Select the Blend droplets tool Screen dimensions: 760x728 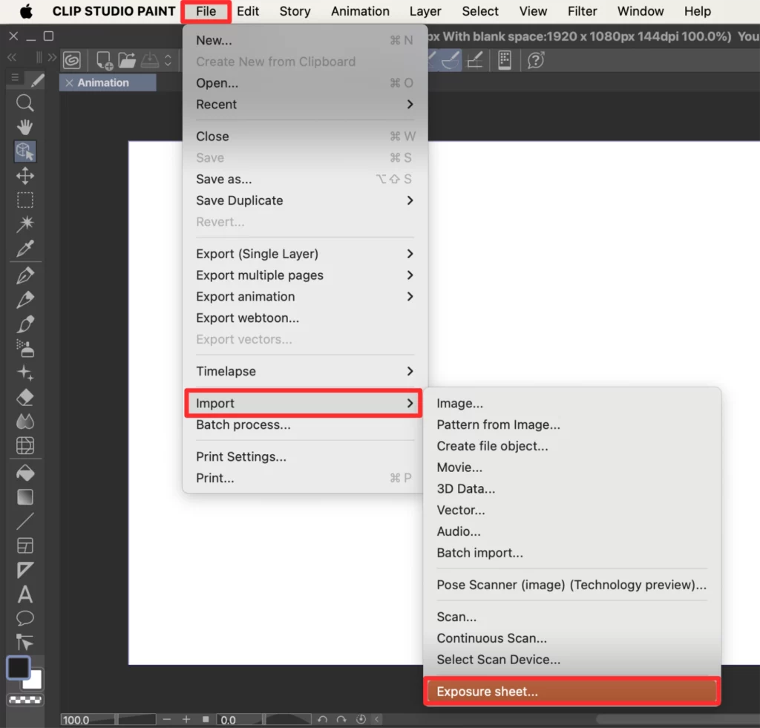point(24,422)
